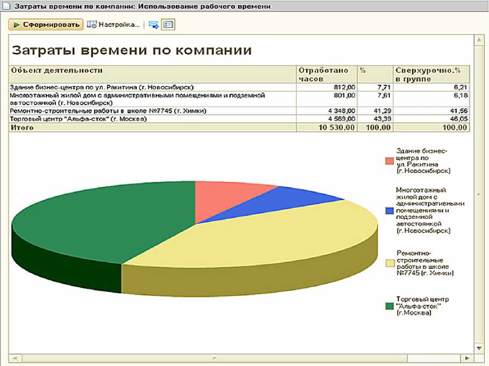Click overtime cell 41,56
Image resolution: width=489 pixels, height=366 pixels.
(x=459, y=111)
